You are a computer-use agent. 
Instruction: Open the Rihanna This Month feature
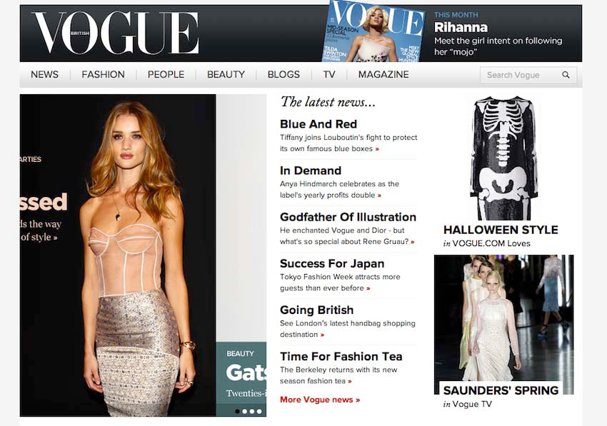point(461,27)
